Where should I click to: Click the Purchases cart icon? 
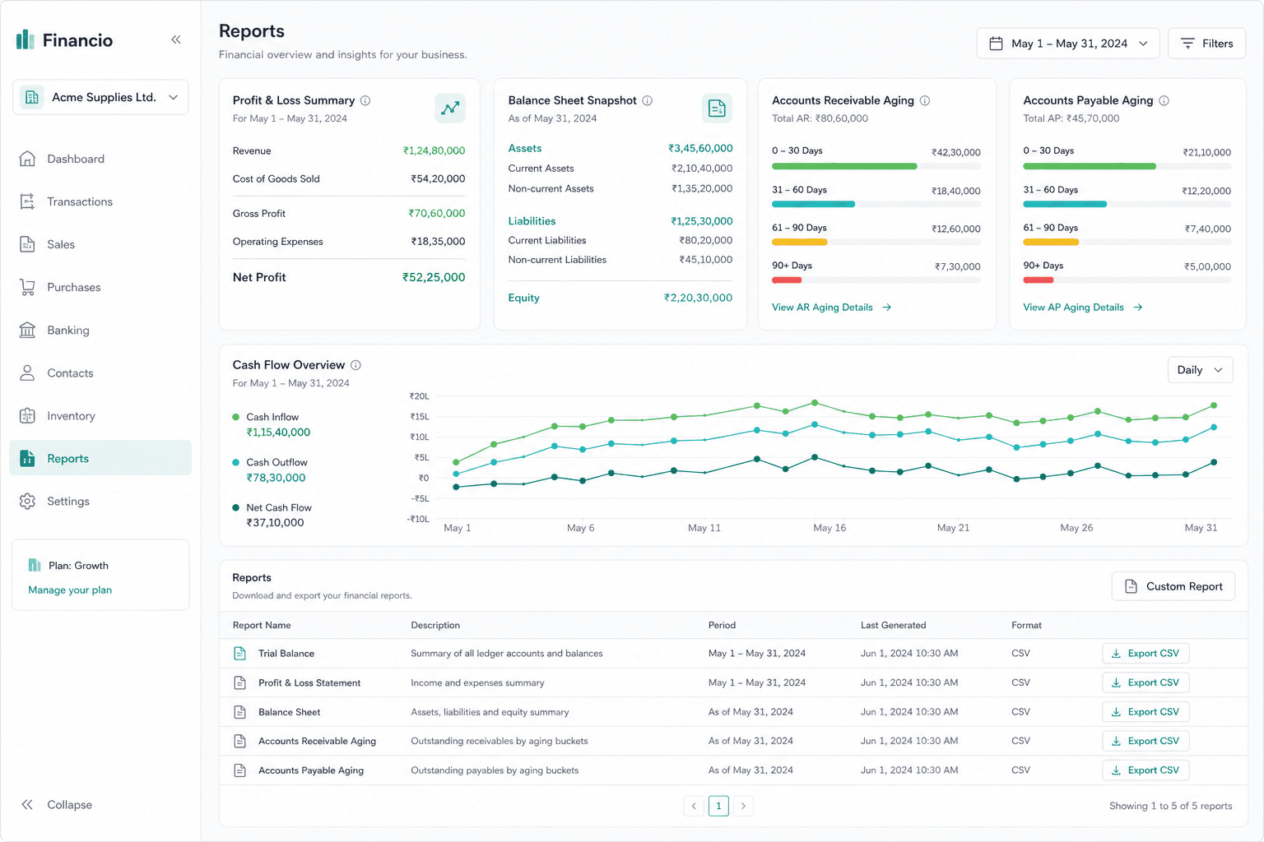coord(27,287)
